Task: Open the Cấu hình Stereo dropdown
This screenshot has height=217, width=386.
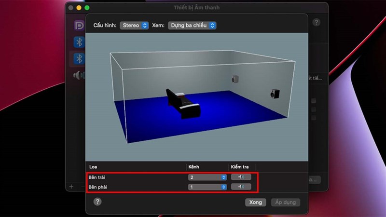Action: [x=134, y=26]
